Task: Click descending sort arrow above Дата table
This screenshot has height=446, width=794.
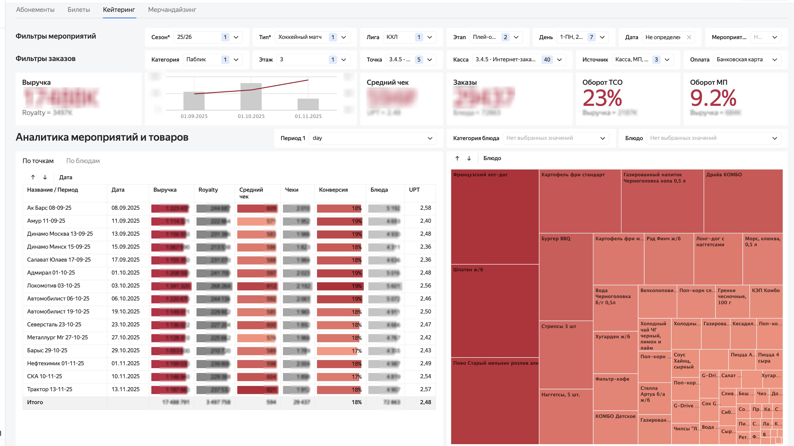Action: pyautogui.click(x=45, y=177)
